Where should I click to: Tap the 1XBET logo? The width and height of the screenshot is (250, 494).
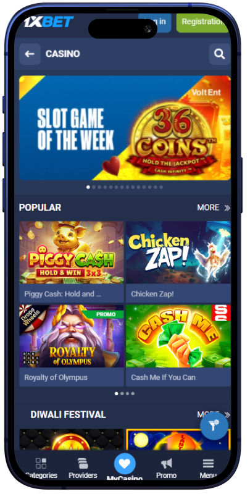click(x=49, y=22)
